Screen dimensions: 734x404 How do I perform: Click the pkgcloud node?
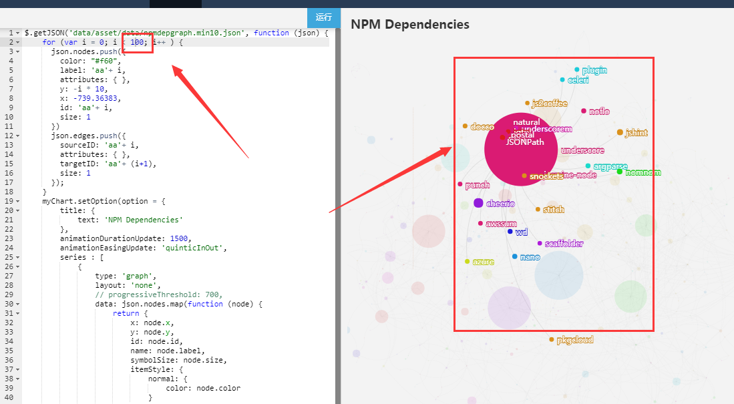tap(552, 339)
